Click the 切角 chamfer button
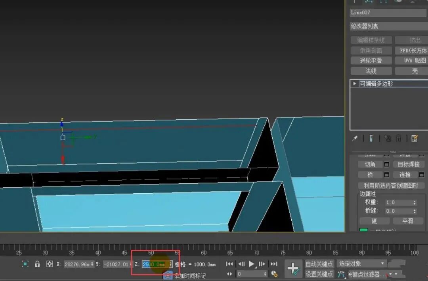The image size is (428, 281). [x=370, y=164]
